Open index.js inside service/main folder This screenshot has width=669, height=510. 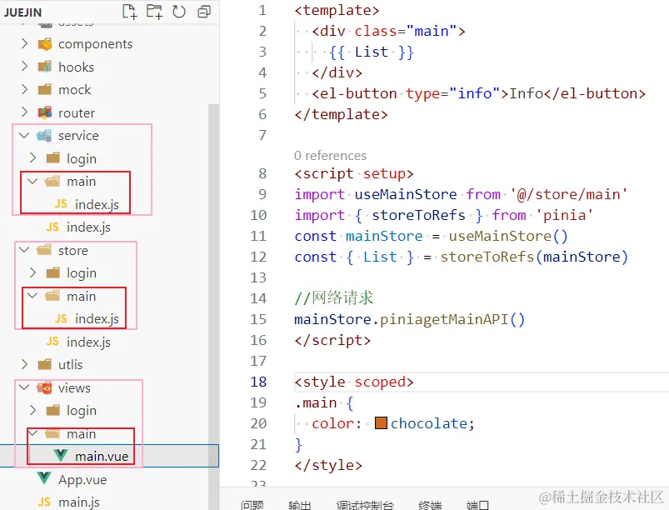pos(97,204)
